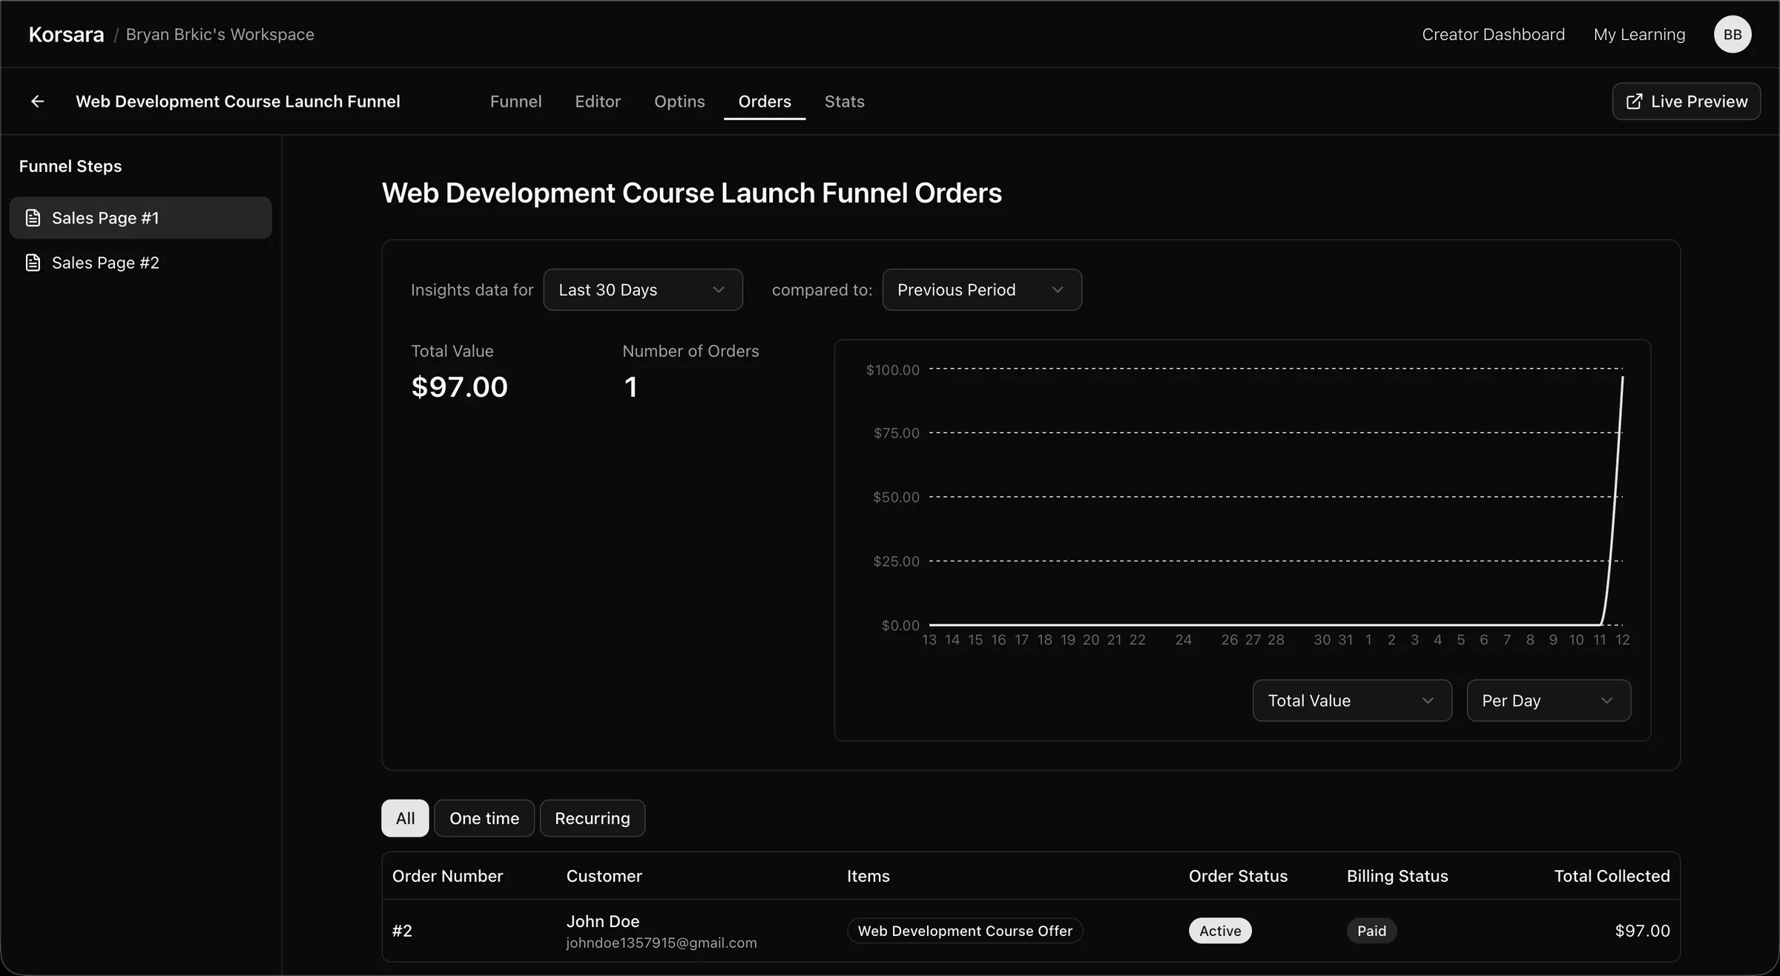Click the back arrow icon
Screen dimensions: 1780x976
[38, 102]
